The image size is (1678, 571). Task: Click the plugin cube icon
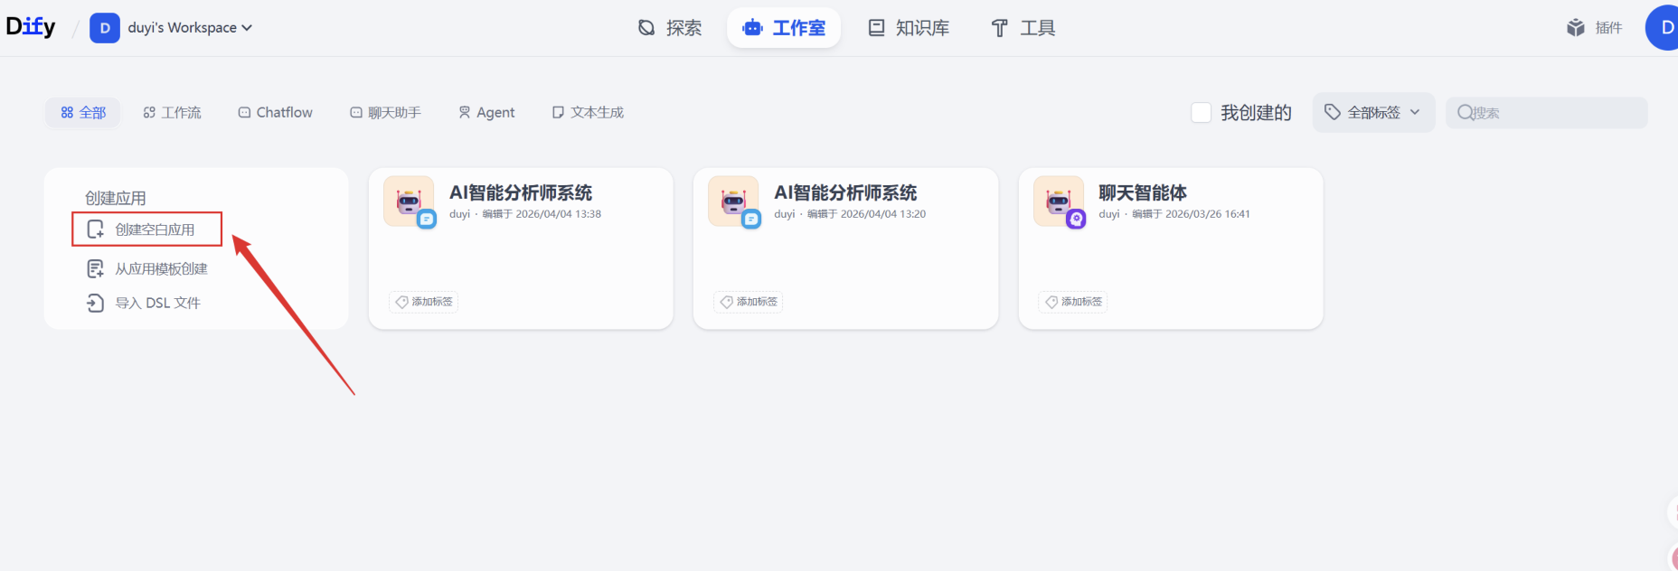pyautogui.click(x=1576, y=28)
